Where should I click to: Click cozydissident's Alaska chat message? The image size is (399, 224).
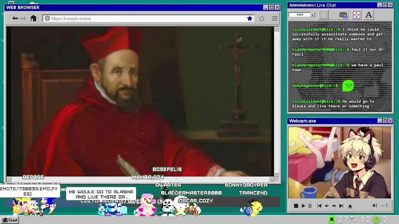coord(333,104)
